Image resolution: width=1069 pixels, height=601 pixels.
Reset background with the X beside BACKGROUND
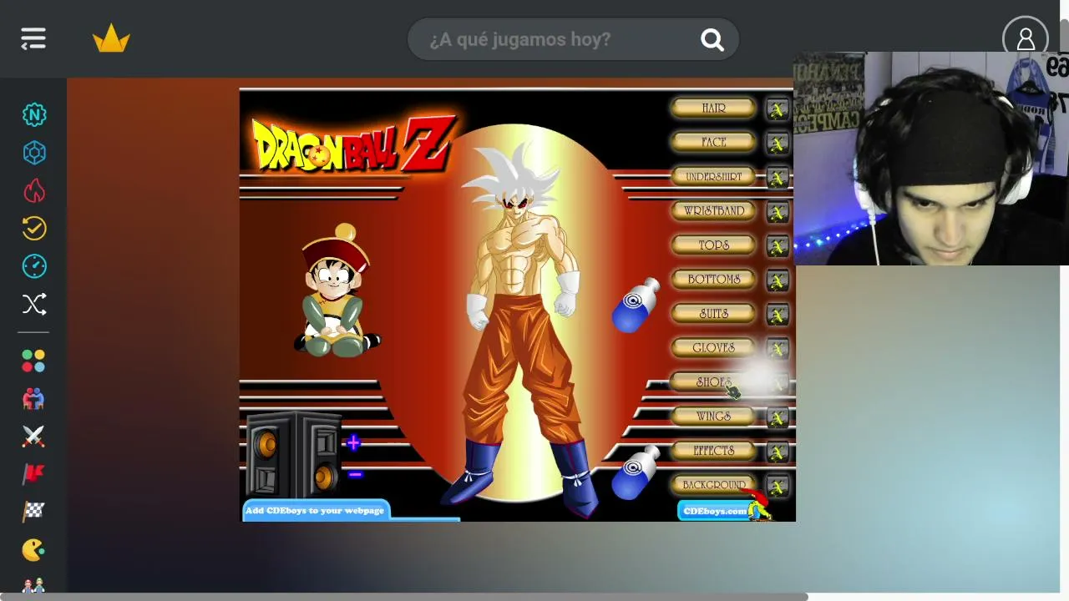[778, 486]
